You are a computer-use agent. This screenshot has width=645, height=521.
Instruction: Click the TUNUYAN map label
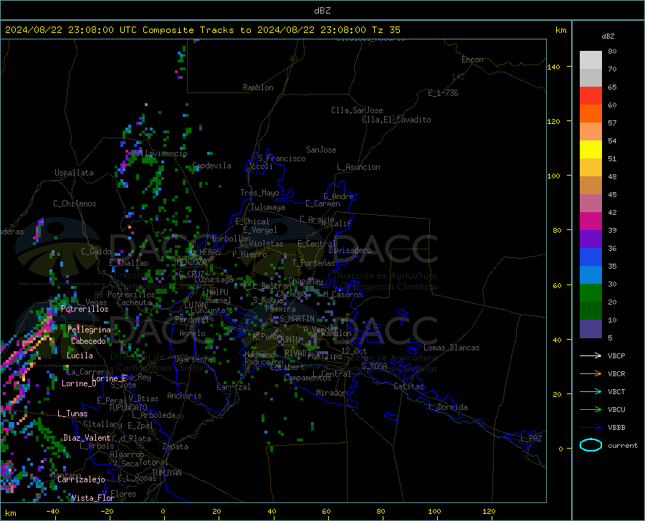tap(166, 473)
